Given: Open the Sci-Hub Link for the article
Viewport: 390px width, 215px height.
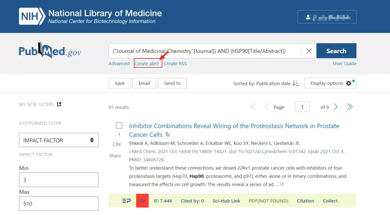Looking at the screenshot, I should (226, 201).
